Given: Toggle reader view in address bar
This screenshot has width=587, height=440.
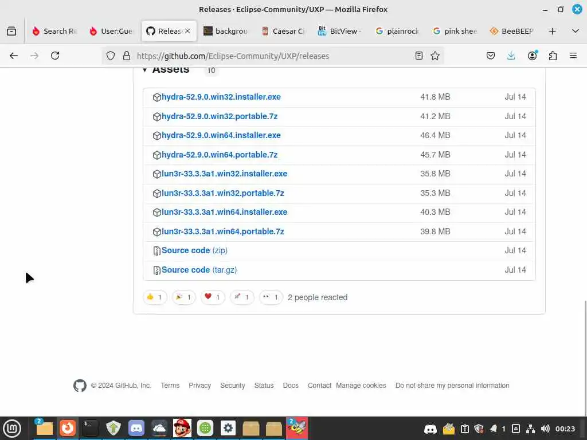Looking at the screenshot, I should 419,56.
